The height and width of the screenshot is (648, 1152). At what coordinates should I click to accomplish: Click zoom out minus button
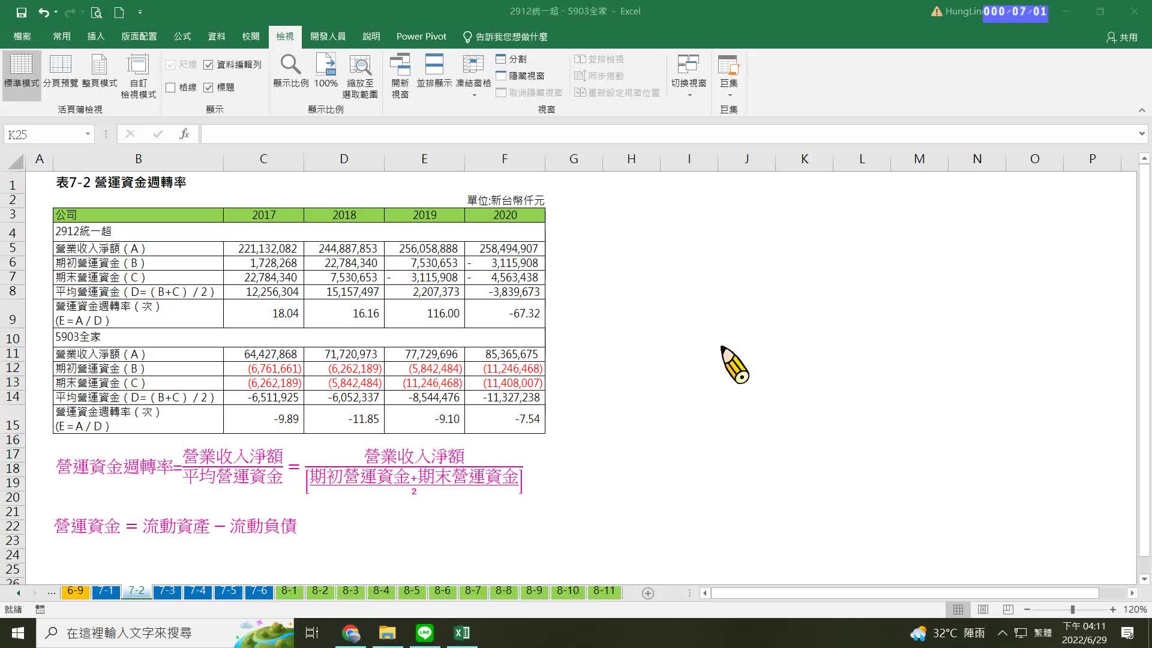point(1027,609)
